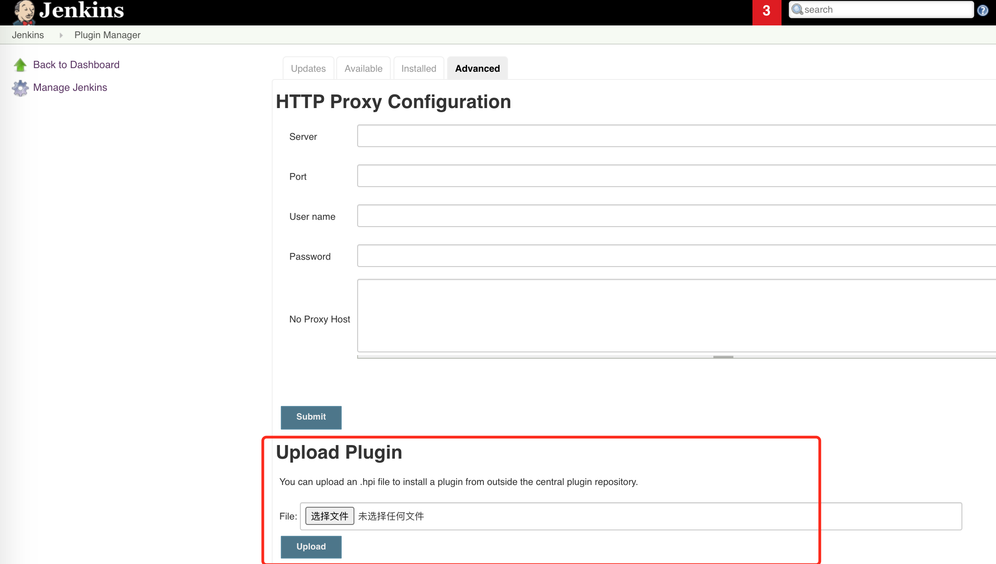Viewport: 996px width, 564px height.
Task: Focus the No Proxy Host textarea
Action: tap(676, 316)
